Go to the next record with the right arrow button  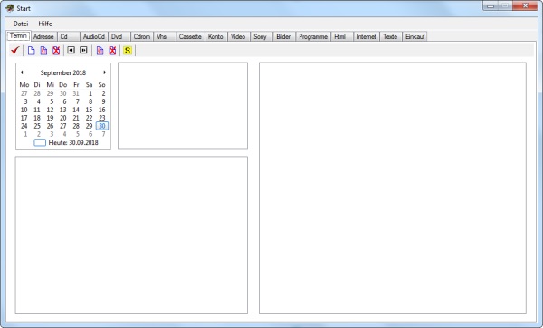pyautogui.click(x=83, y=50)
